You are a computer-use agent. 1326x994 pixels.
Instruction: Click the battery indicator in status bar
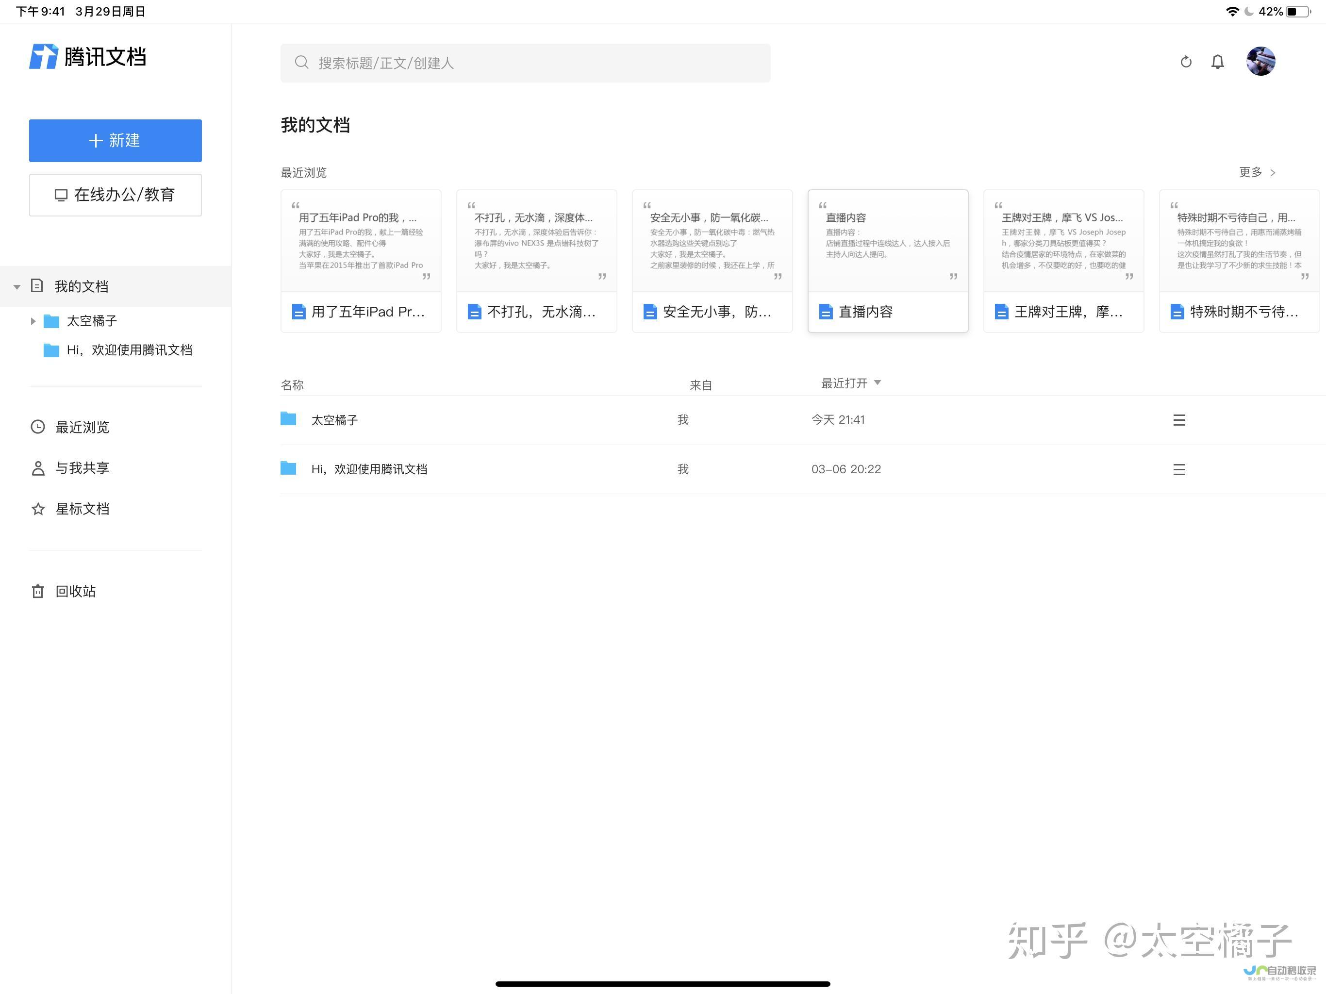1298,11
